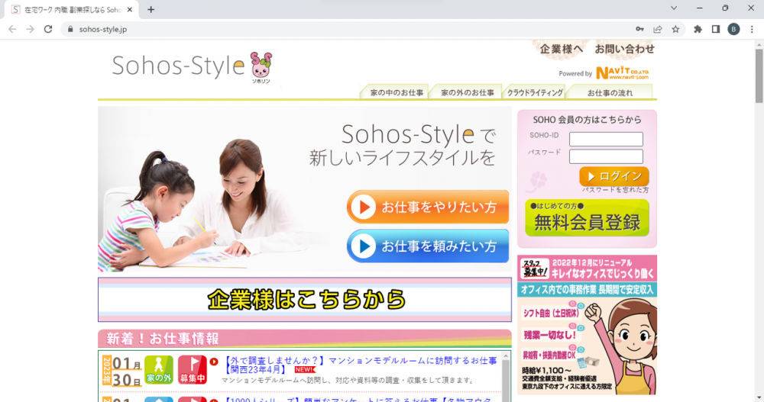This screenshot has height=402, width=764.
Task: Click the SOHO-ID input field
Action: click(x=606, y=139)
